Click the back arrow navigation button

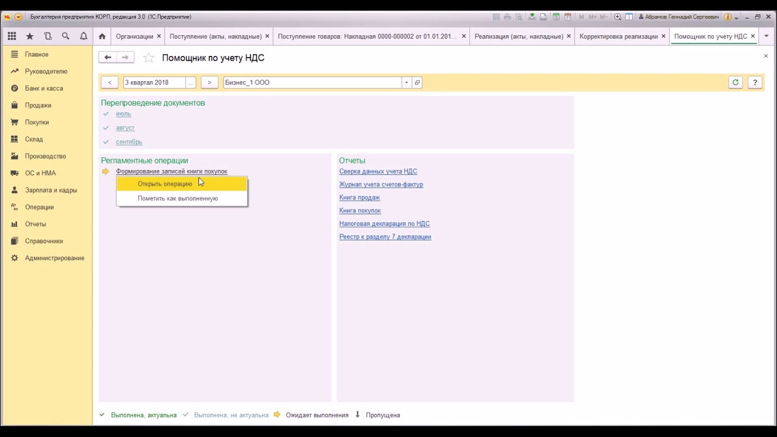click(107, 58)
